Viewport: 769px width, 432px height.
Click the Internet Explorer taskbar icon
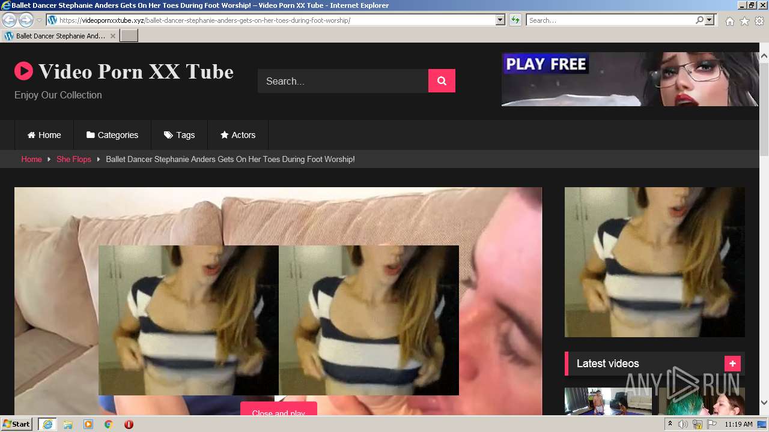[47, 424]
